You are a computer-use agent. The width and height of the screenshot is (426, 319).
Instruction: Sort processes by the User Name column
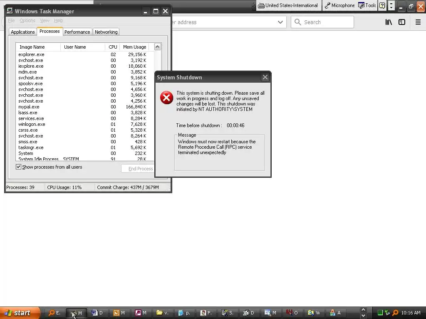click(x=83, y=47)
